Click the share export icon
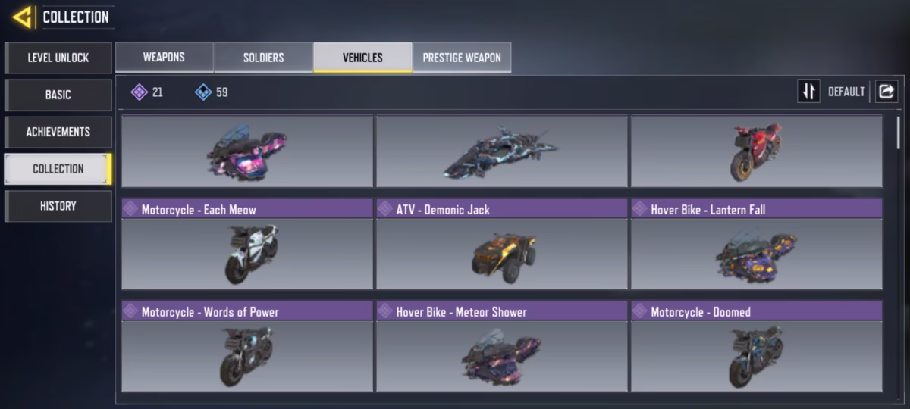910x409 pixels. (886, 92)
